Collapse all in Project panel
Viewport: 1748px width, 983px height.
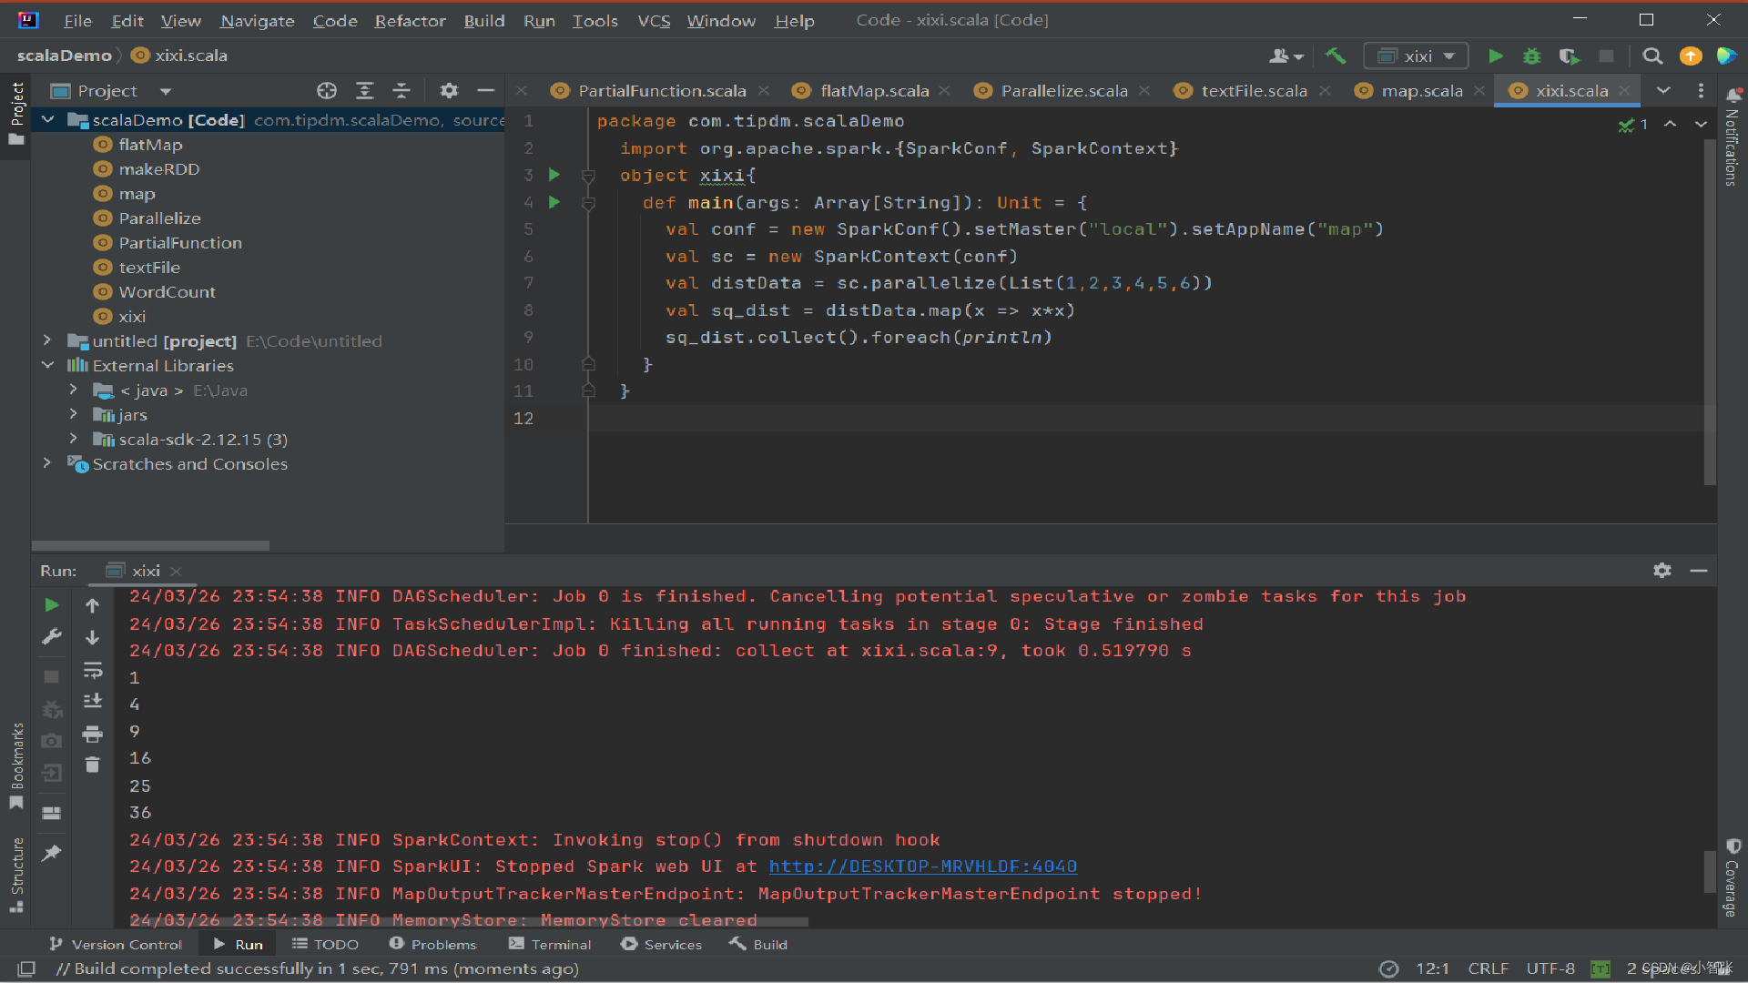(x=401, y=91)
